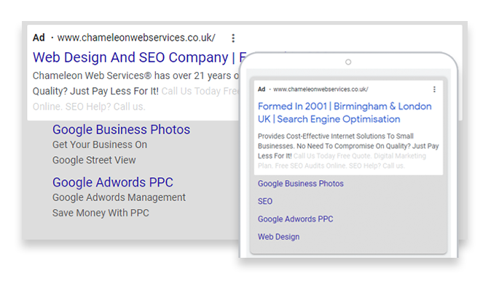Select the Web Design mobile sitelink
This screenshot has width=491, height=289.
[x=278, y=237]
